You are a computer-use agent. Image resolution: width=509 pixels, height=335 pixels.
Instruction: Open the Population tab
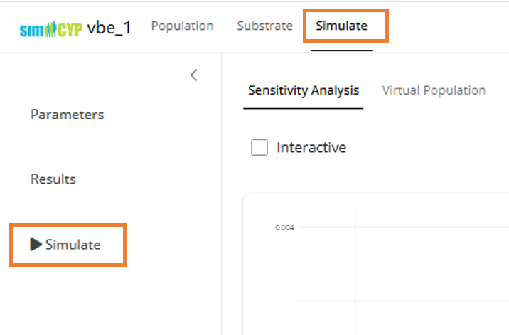[182, 26]
